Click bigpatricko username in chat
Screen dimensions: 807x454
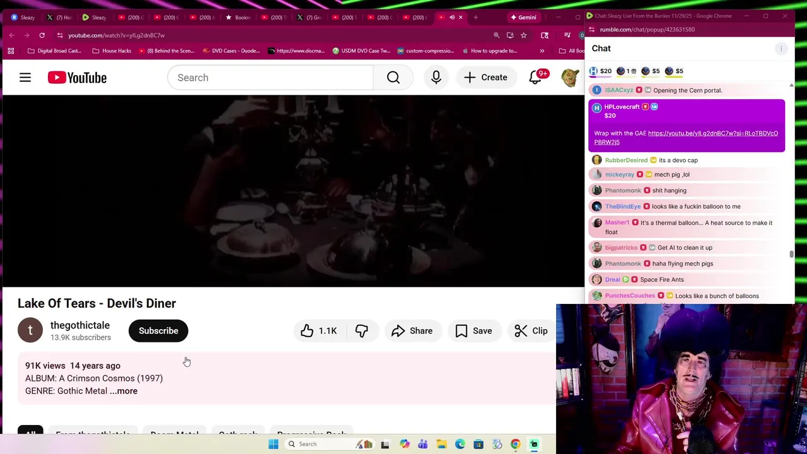[x=621, y=248]
